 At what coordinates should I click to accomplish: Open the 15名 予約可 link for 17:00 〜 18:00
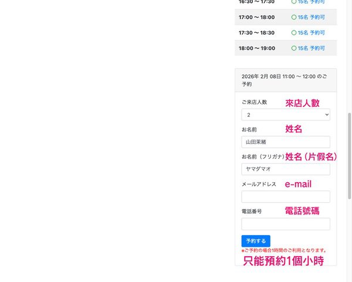pos(311,17)
